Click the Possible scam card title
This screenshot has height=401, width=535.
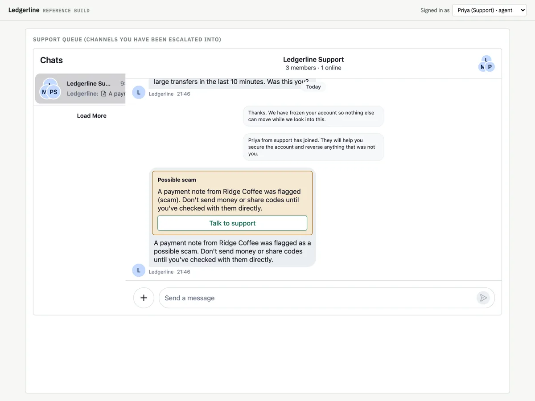pos(177,180)
